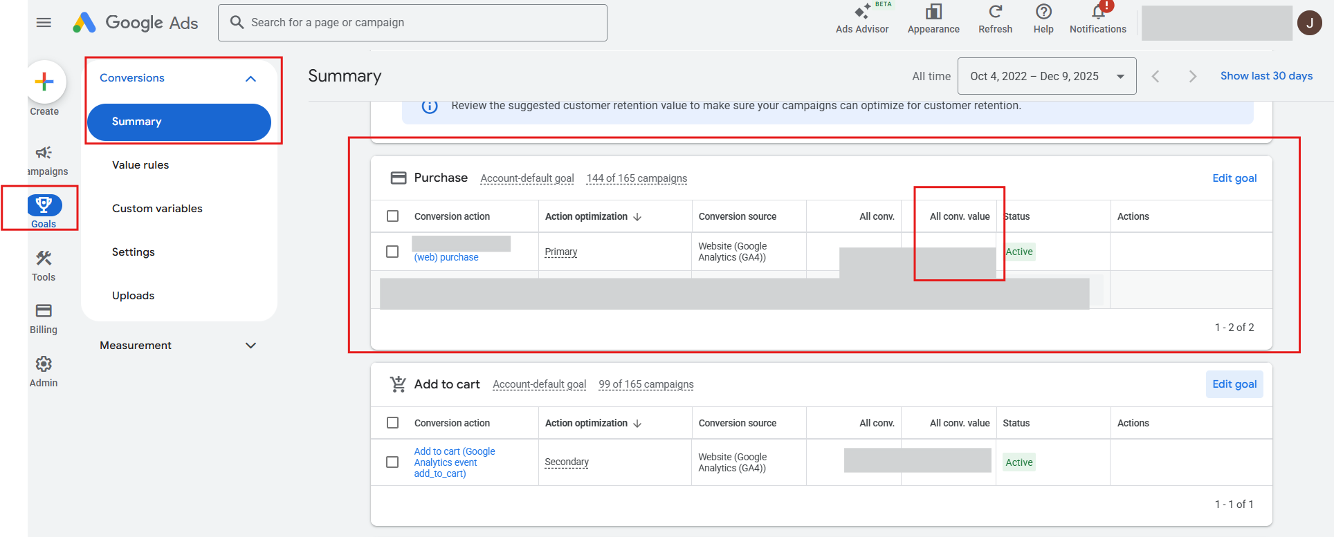Sort Add to cart table by Action optimization arrow
This screenshot has width=1334, height=537.
tap(637, 423)
